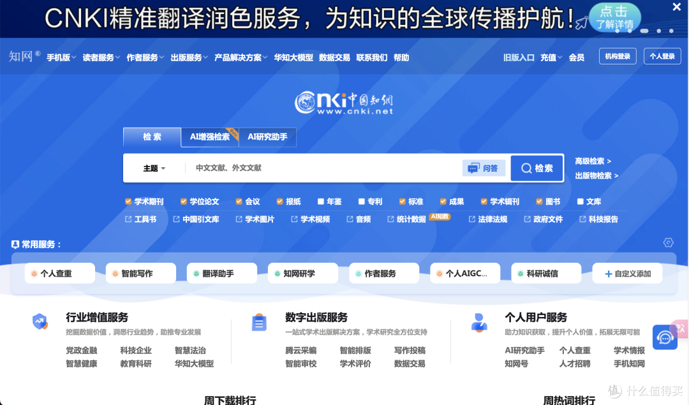The width and height of the screenshot is (689, 405).
Task: Check the 专利 checkbox
Action: tap(361, 201)
